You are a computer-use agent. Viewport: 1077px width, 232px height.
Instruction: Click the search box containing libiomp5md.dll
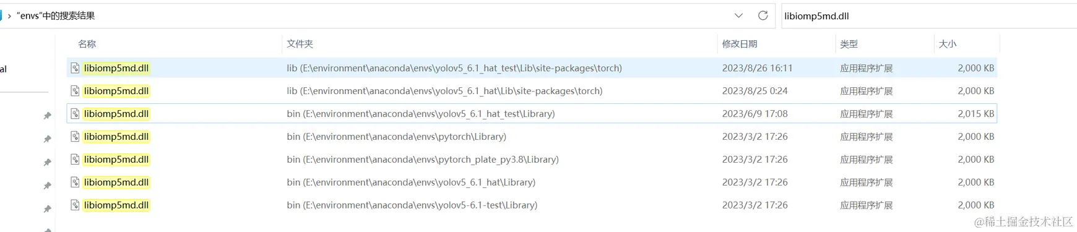coord(928,16)
